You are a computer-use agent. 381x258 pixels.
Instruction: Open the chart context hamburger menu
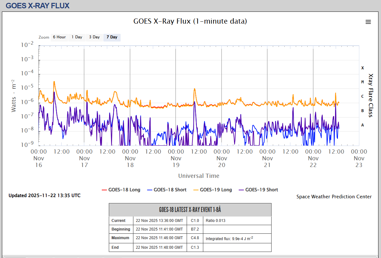[x=368, y=22]
